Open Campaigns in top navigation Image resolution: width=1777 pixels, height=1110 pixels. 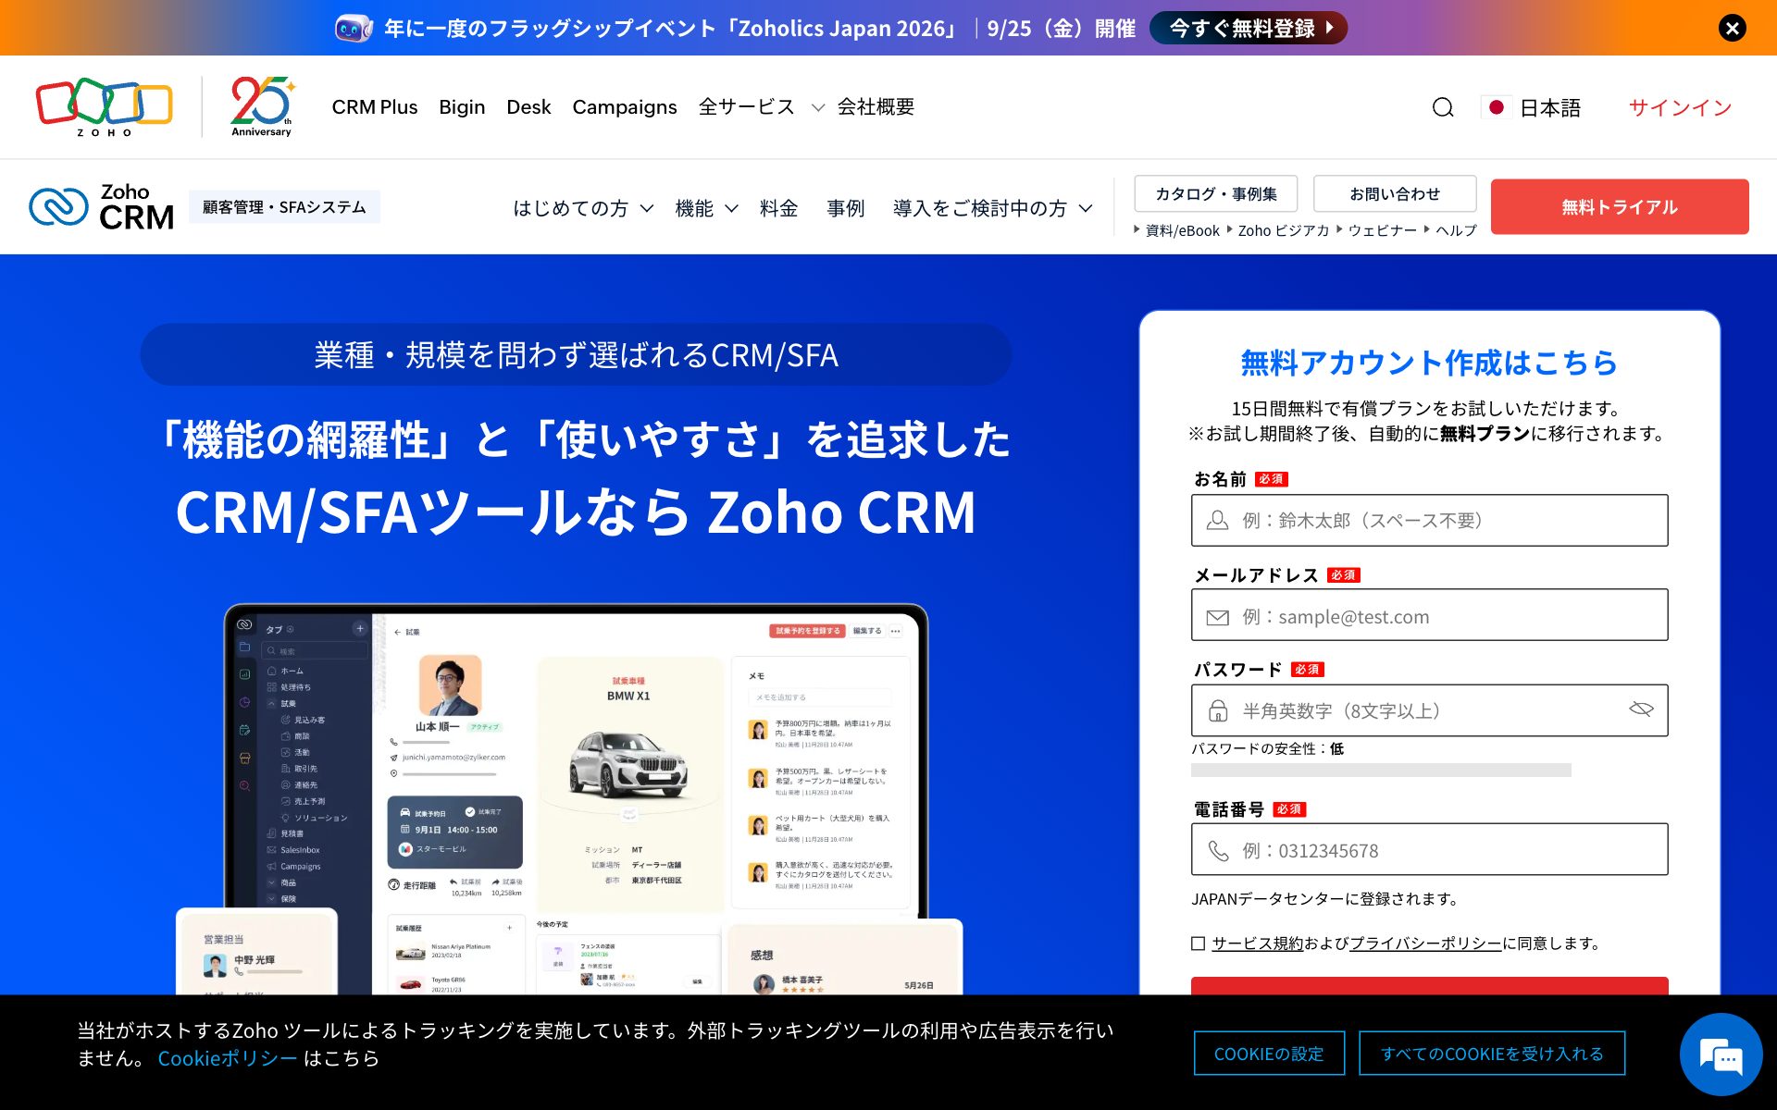pyautogui.click(x=625, y=107)
